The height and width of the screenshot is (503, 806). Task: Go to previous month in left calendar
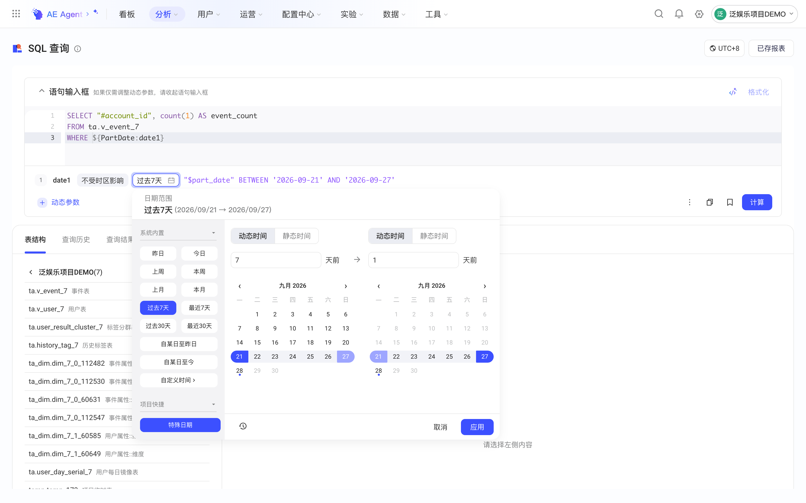[240, 286]
